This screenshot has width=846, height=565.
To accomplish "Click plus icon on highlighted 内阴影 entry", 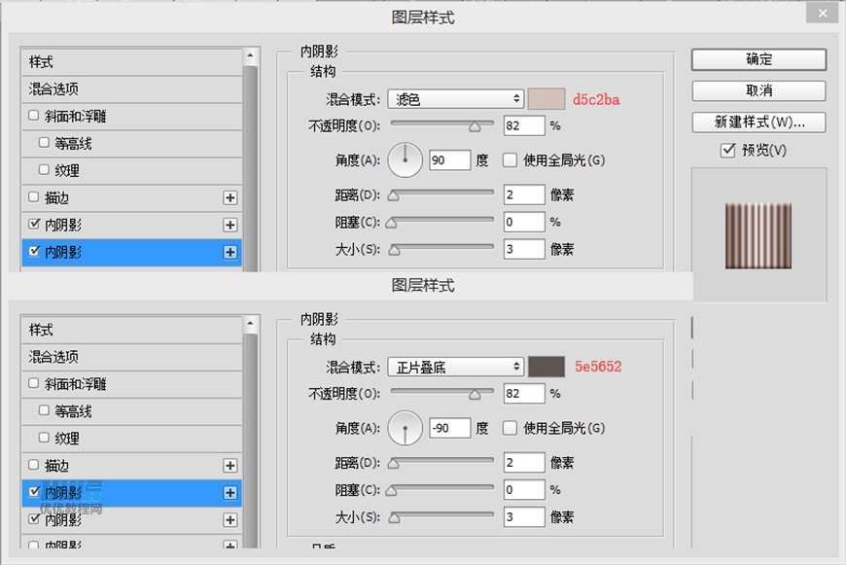I will point(231,253).
